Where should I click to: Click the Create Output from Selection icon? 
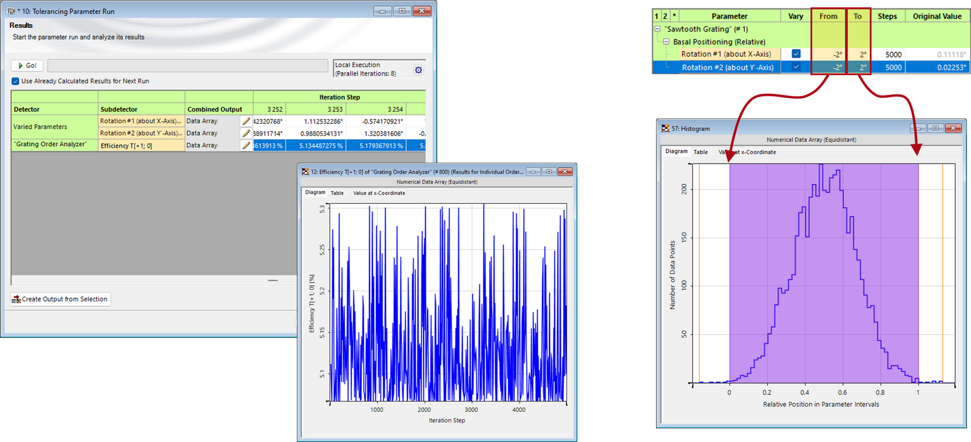tap(16, 299)
